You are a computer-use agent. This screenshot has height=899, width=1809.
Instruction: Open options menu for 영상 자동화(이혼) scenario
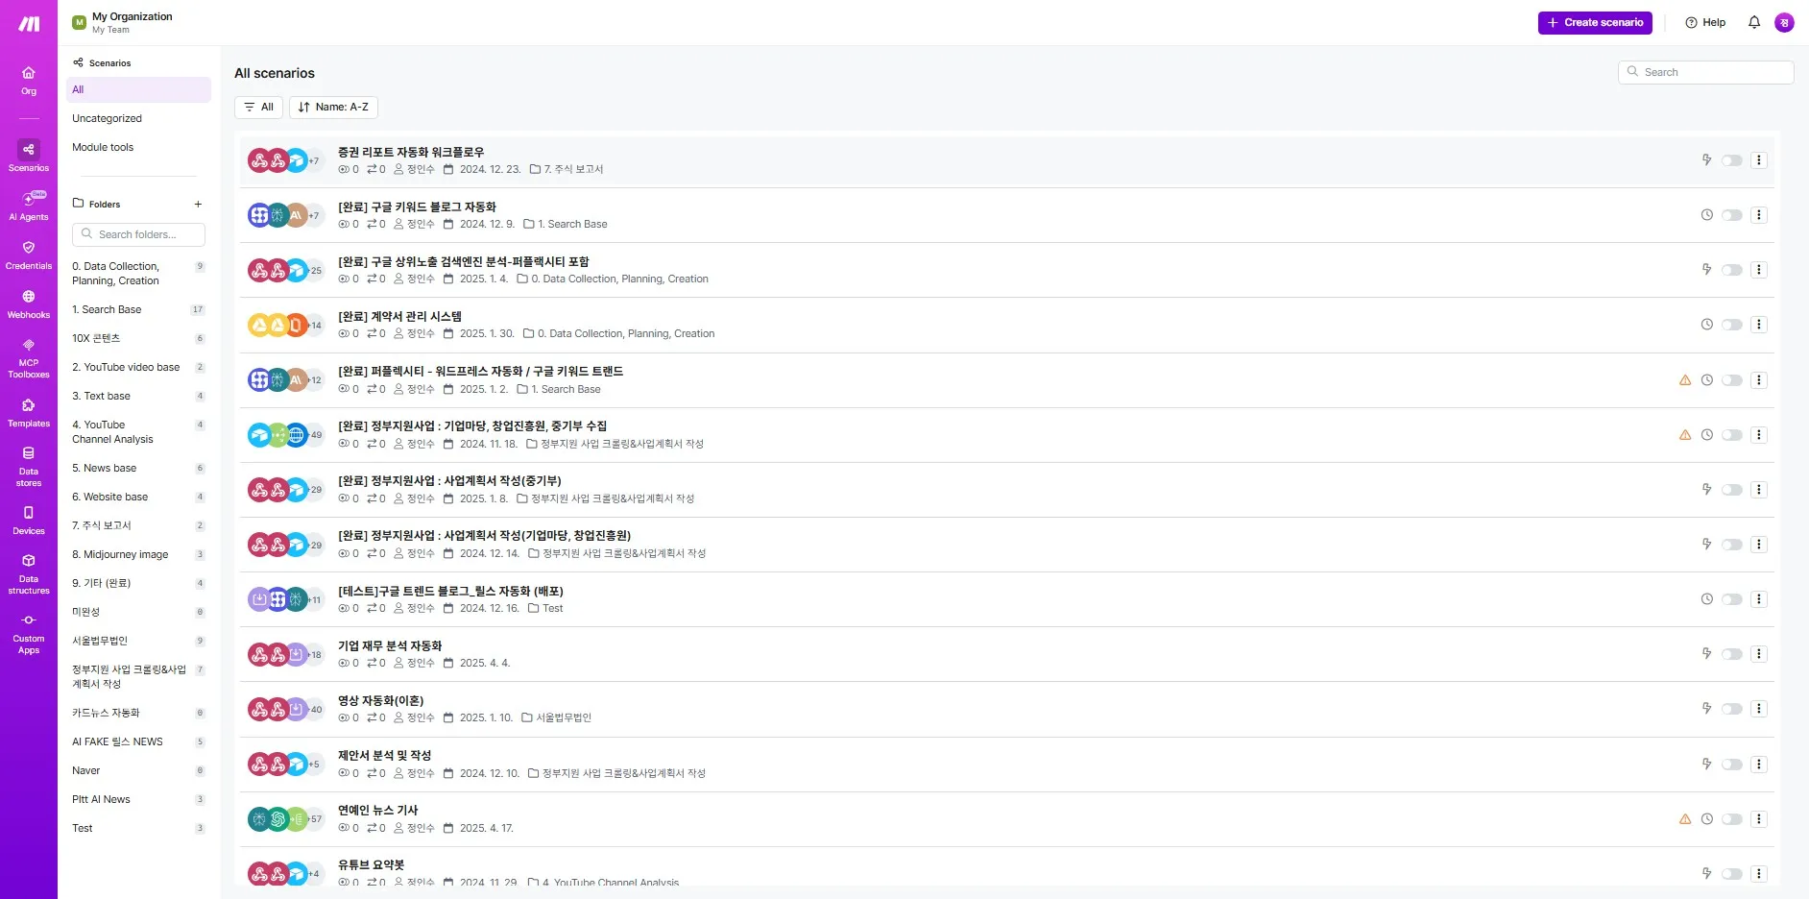[x=1759, y=709]
